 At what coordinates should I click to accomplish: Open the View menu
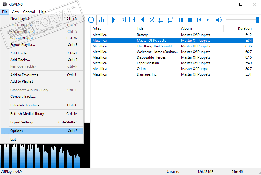point(15,12)
